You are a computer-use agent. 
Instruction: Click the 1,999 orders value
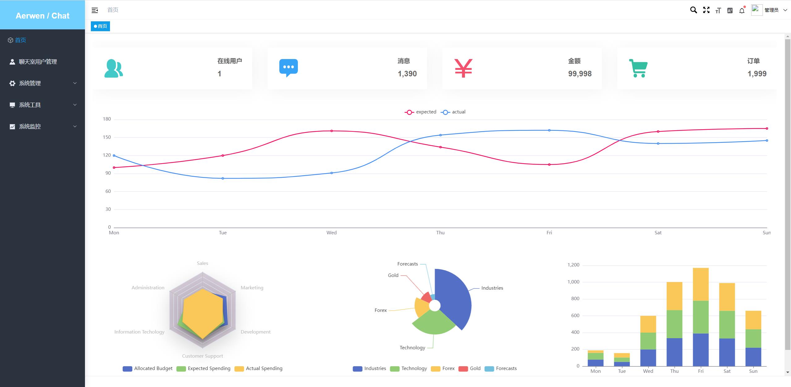click(757, 74)
